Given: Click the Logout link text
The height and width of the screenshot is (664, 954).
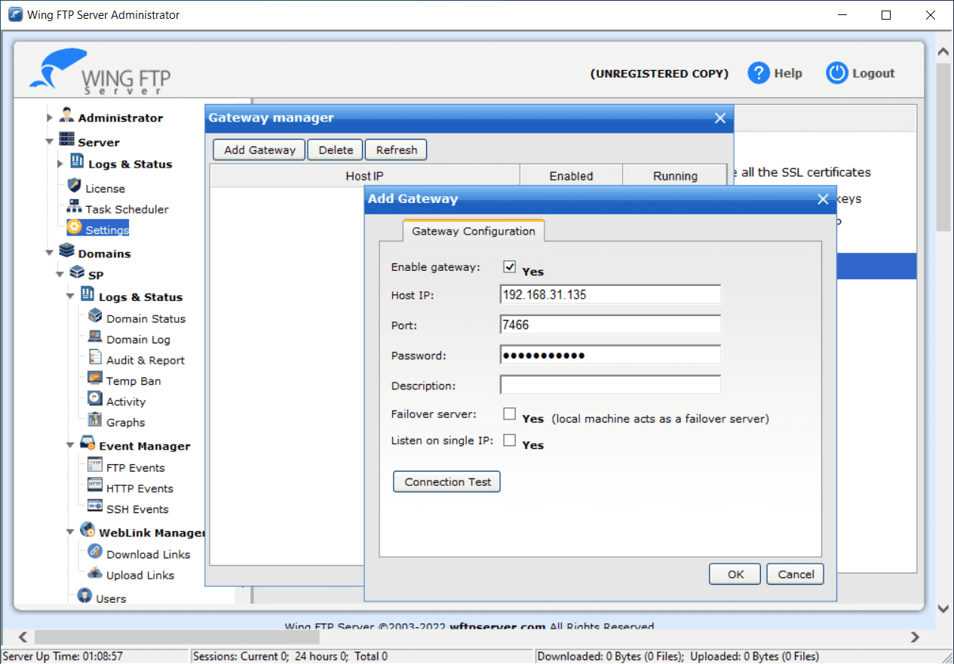Looking at the screenshot, I should (873, 73).
